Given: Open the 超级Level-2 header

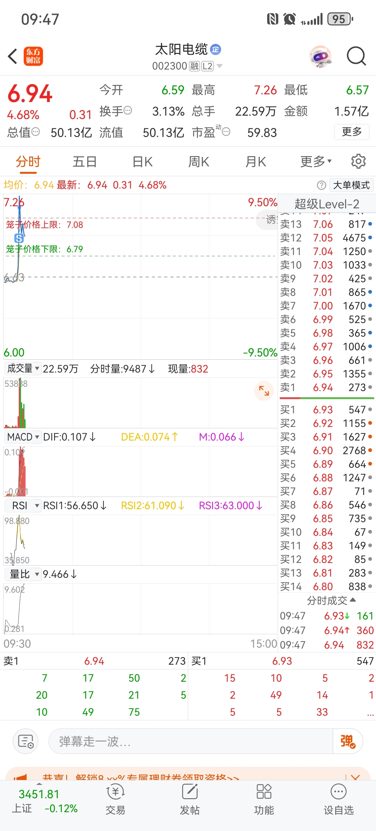Looking at the screenshot, I should pyautogui.click(x=327, y=204).
